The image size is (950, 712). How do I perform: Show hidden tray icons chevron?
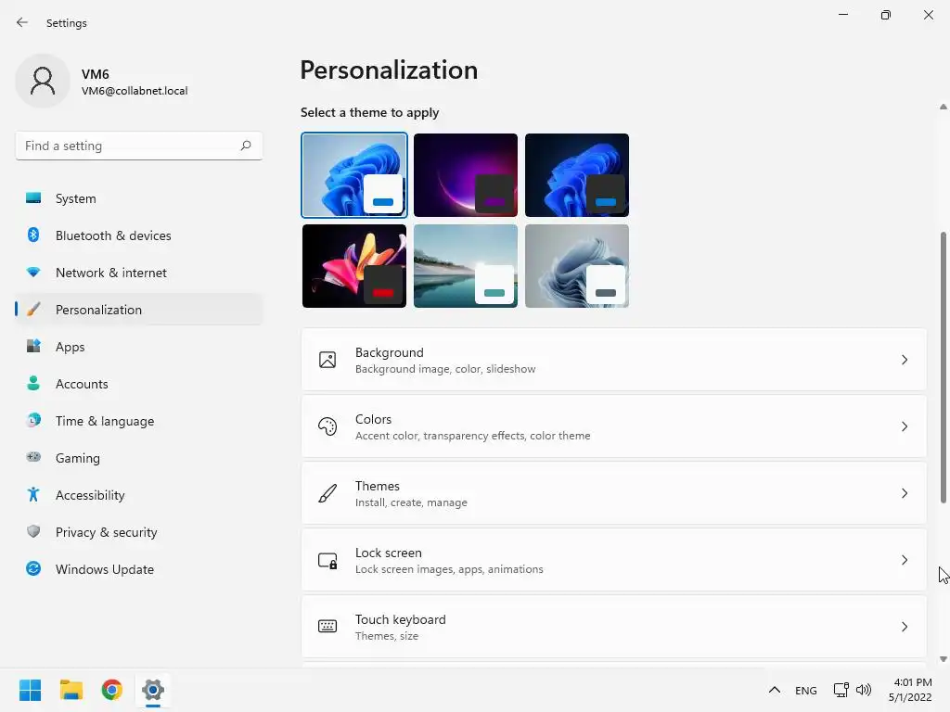click(x=775, y=690)
